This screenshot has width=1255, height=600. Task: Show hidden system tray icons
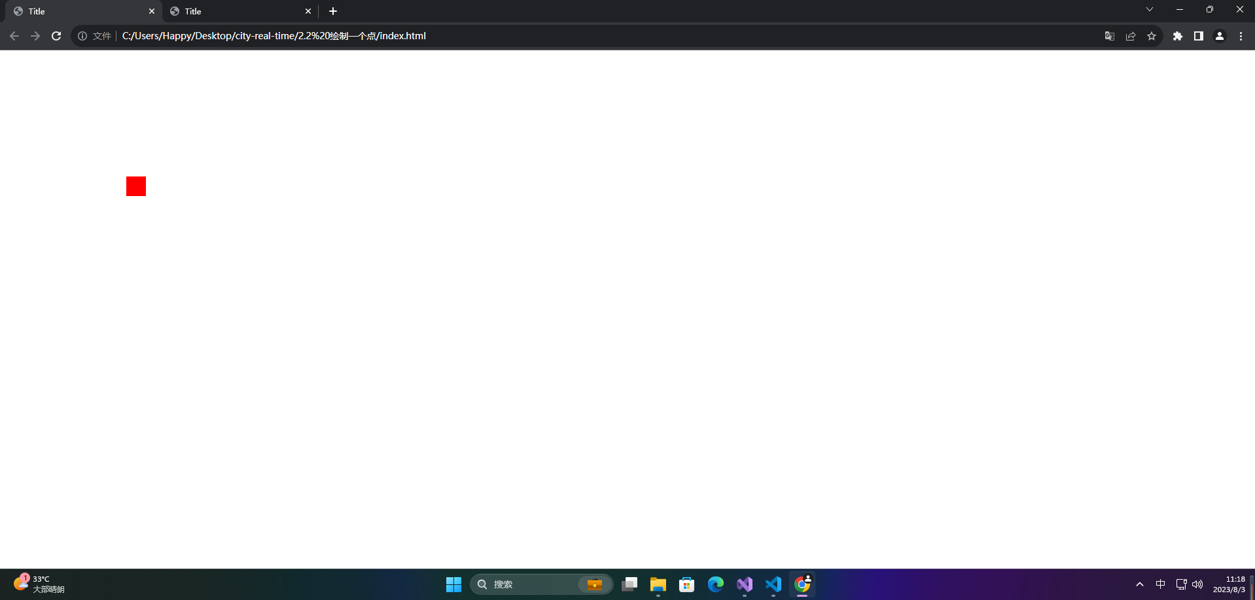coord(1140,584)
